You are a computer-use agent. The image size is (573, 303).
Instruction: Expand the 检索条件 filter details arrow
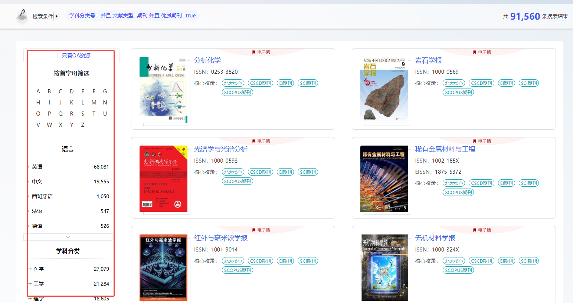pyautogui.click(x=56, y=16)
